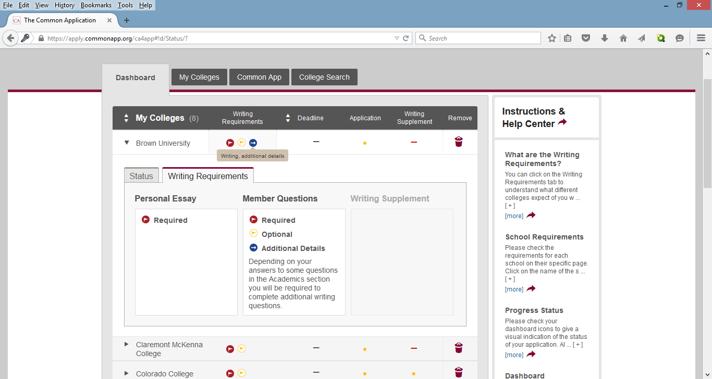The image size is (712, 379).
Task: Click Brown University's application status dot
Action: click(x=365, y=143)
